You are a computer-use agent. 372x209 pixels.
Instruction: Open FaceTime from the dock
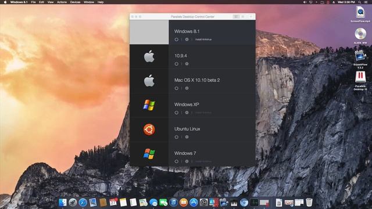tap(163, 203)
